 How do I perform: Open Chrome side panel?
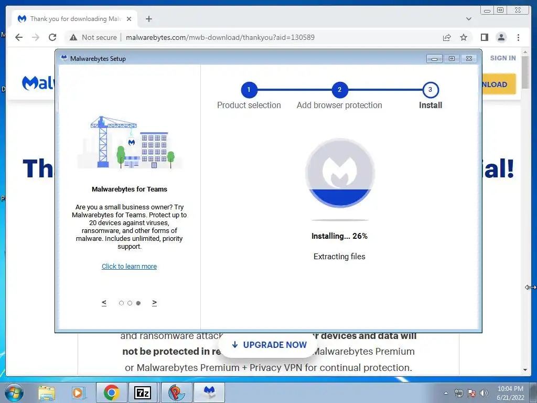tap(484, 37)
